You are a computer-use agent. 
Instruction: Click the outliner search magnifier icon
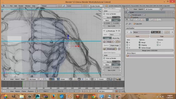tap(162, 9)
